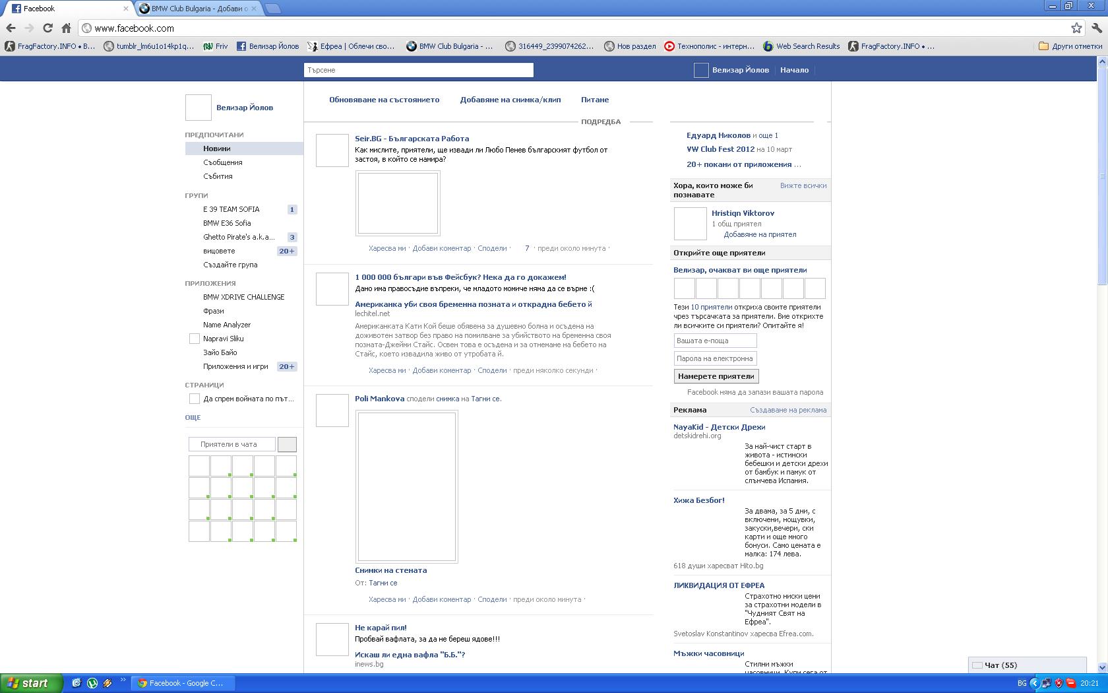Image resolution: width=1108 pixels, height=693 pixels.
Task: Open Новини in the left sidebar
Action: (x=243, y=148)
